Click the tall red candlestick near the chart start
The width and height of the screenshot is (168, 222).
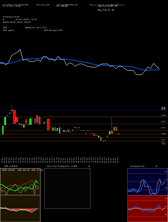click(x=14, y=117)
